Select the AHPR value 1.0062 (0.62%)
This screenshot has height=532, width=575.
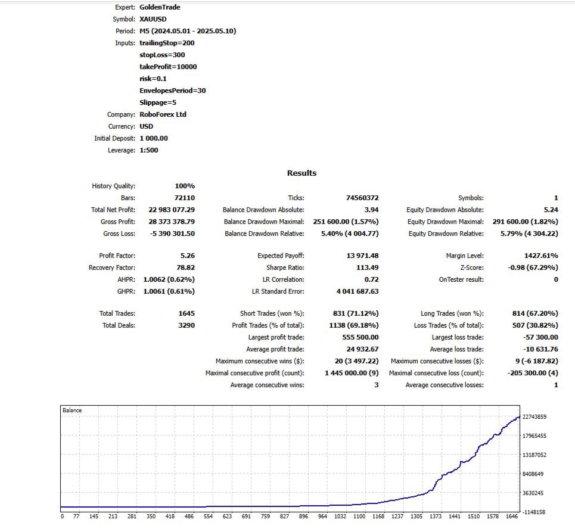[169, 279]
